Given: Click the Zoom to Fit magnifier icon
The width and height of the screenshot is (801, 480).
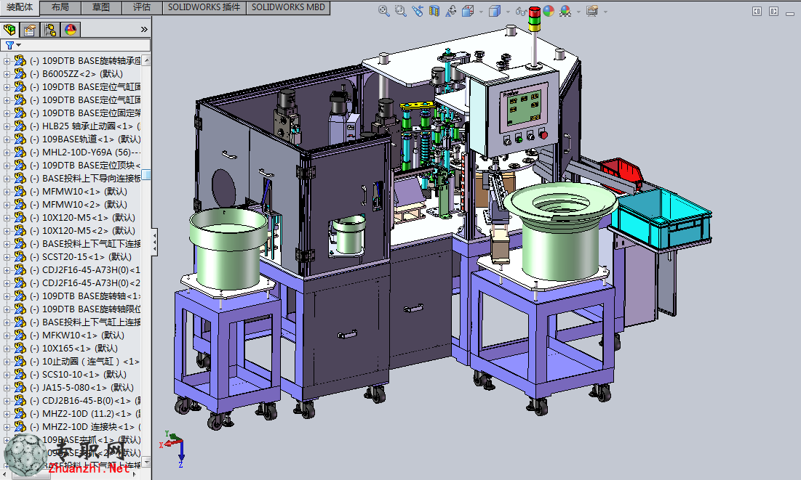Looking at the screenshot, I should (383, 11).
